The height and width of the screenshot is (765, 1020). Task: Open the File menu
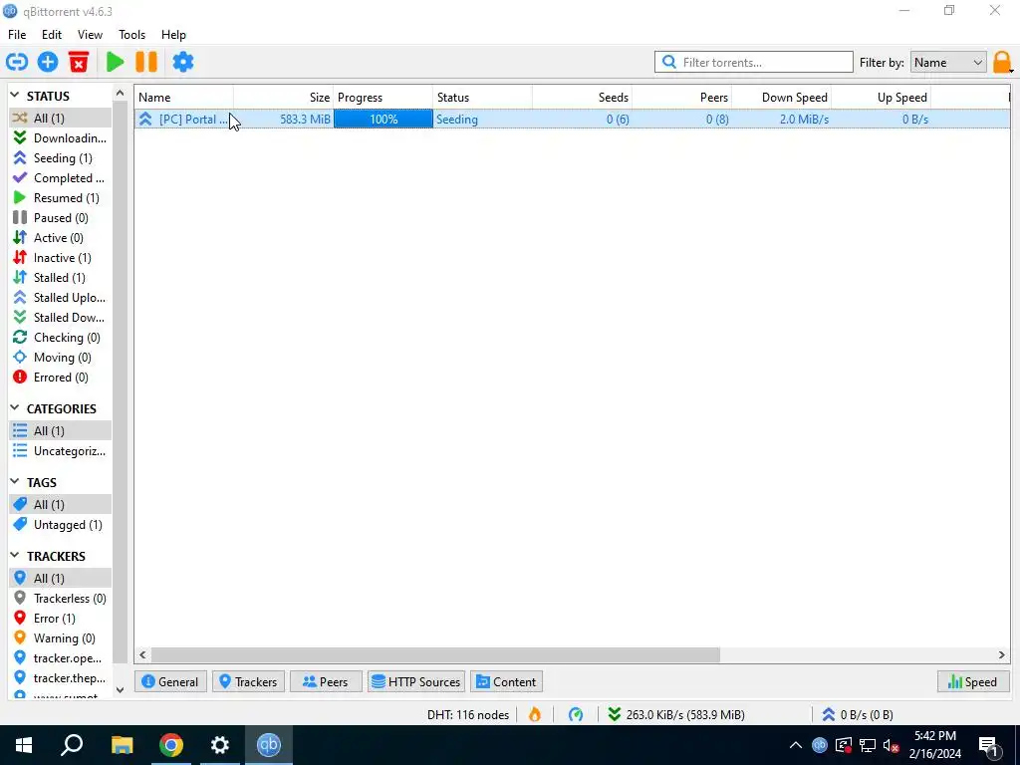[17, 35]
